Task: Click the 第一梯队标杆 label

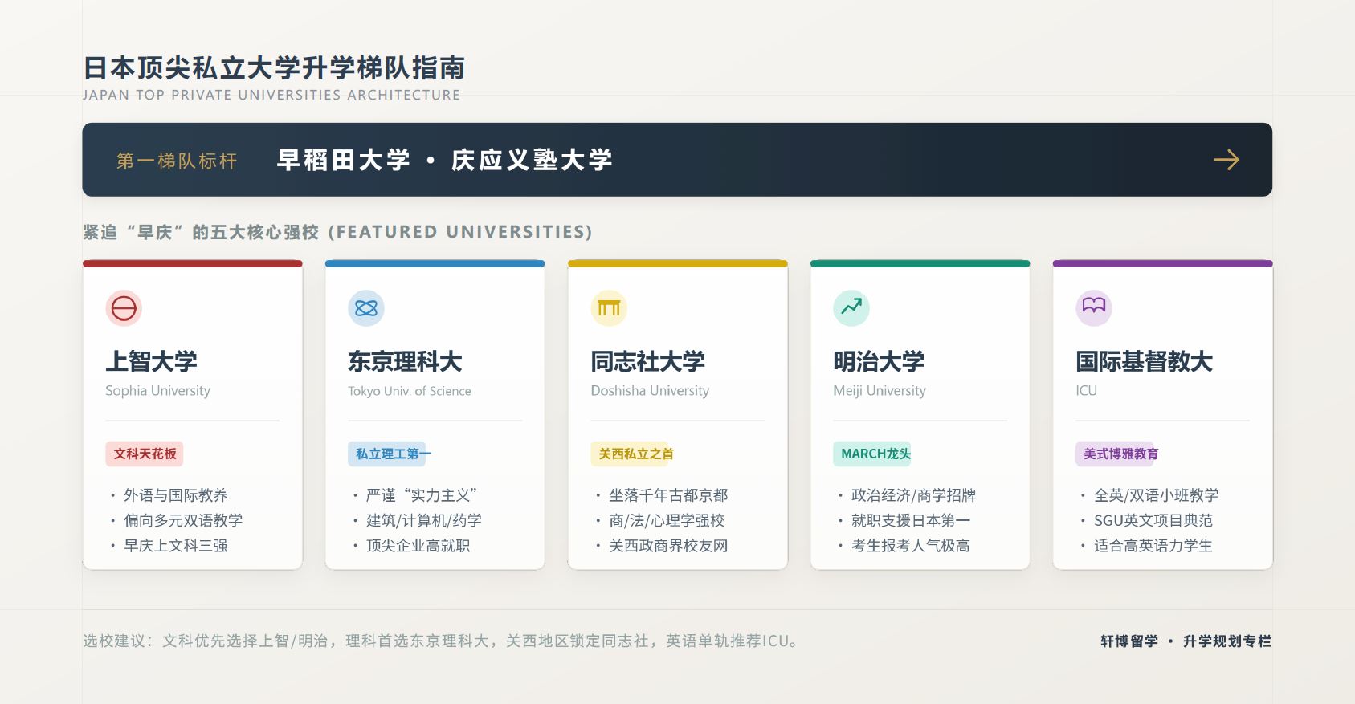Action: click(177, 161)
